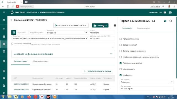
Task: Open the receipts list icon in the sidebar
Action: (4, 44)
